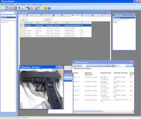The image size is (141, 119).
Task: Open the Reports menu
Action: (x=23, y=4)
